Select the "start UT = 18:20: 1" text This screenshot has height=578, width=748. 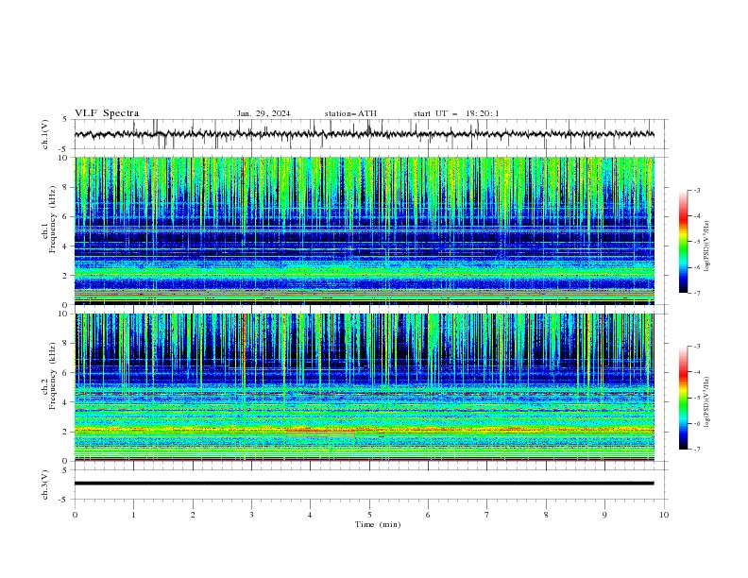(x=456, y=113)
